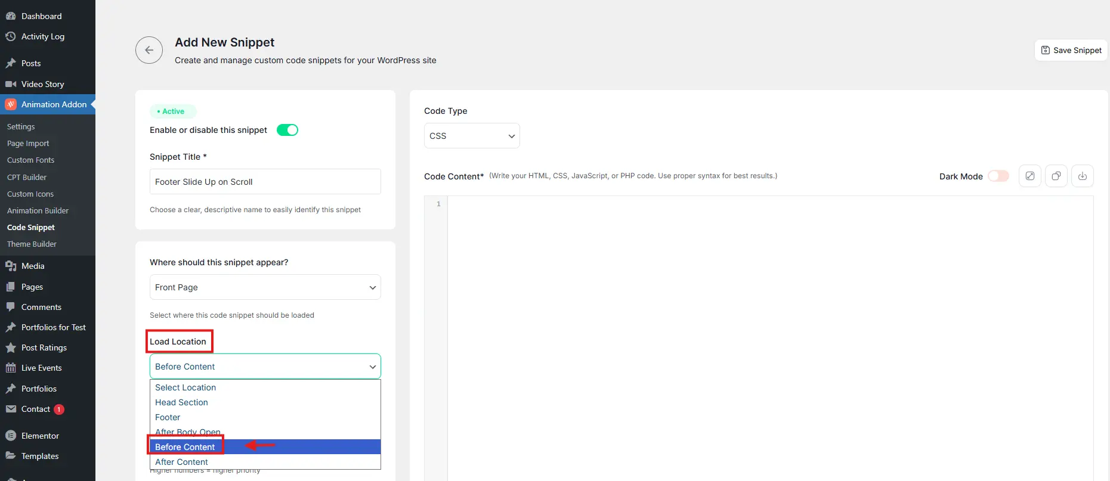This screenshot has height=481, width=1110.
Task: Open Elementor in the sidebar
Action: tap(40, 436)
